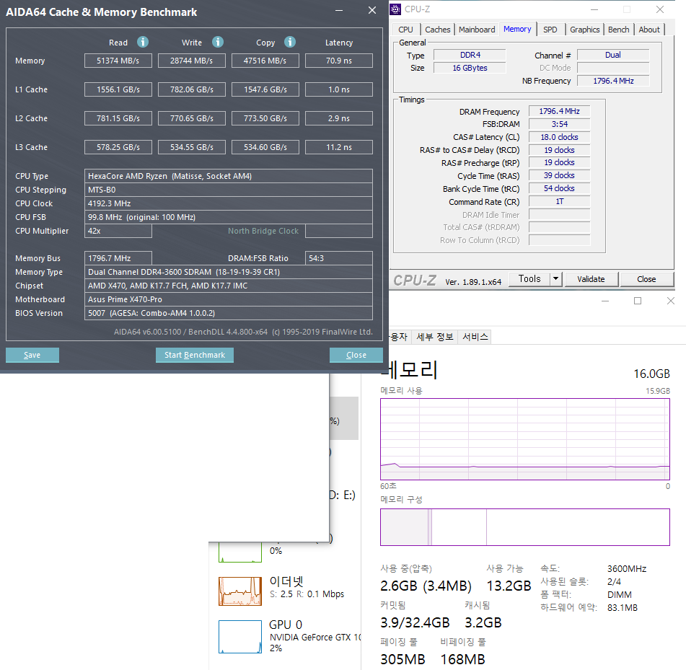Select the Memory tab in CPU-Z

click(x=517, y=29)
